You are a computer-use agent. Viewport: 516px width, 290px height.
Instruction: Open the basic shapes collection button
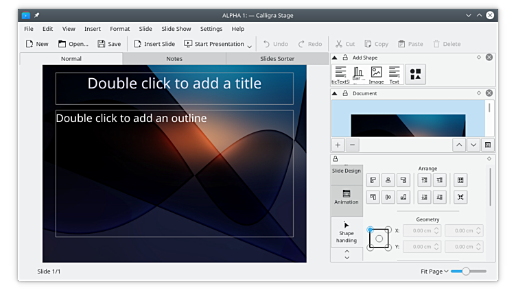[415, 74]
